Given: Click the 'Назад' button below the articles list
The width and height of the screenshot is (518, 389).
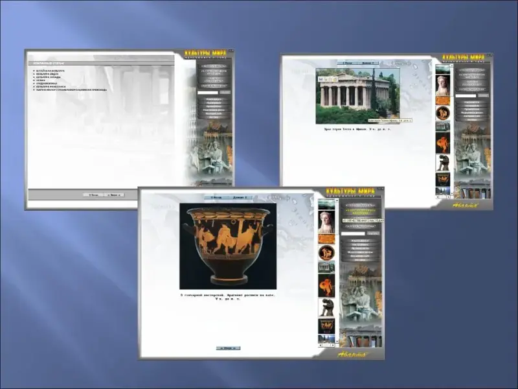Looking at the screenshot, I should tap(93, 194).
